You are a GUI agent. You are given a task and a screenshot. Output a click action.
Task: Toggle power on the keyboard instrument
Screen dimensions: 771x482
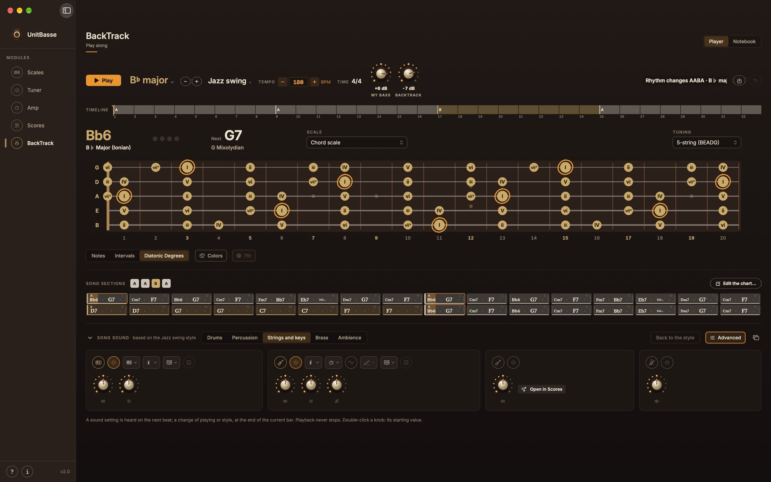[x=114, y=362]
